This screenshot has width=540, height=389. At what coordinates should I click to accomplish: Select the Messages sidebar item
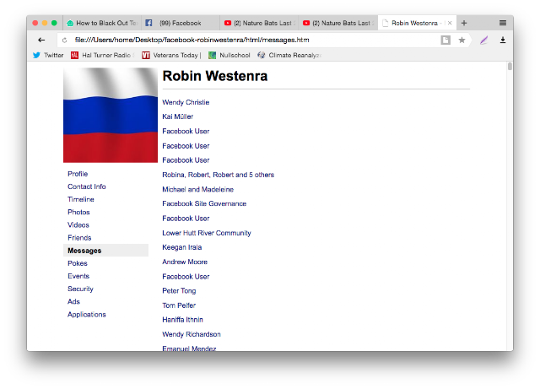click(x=105, y=251)
